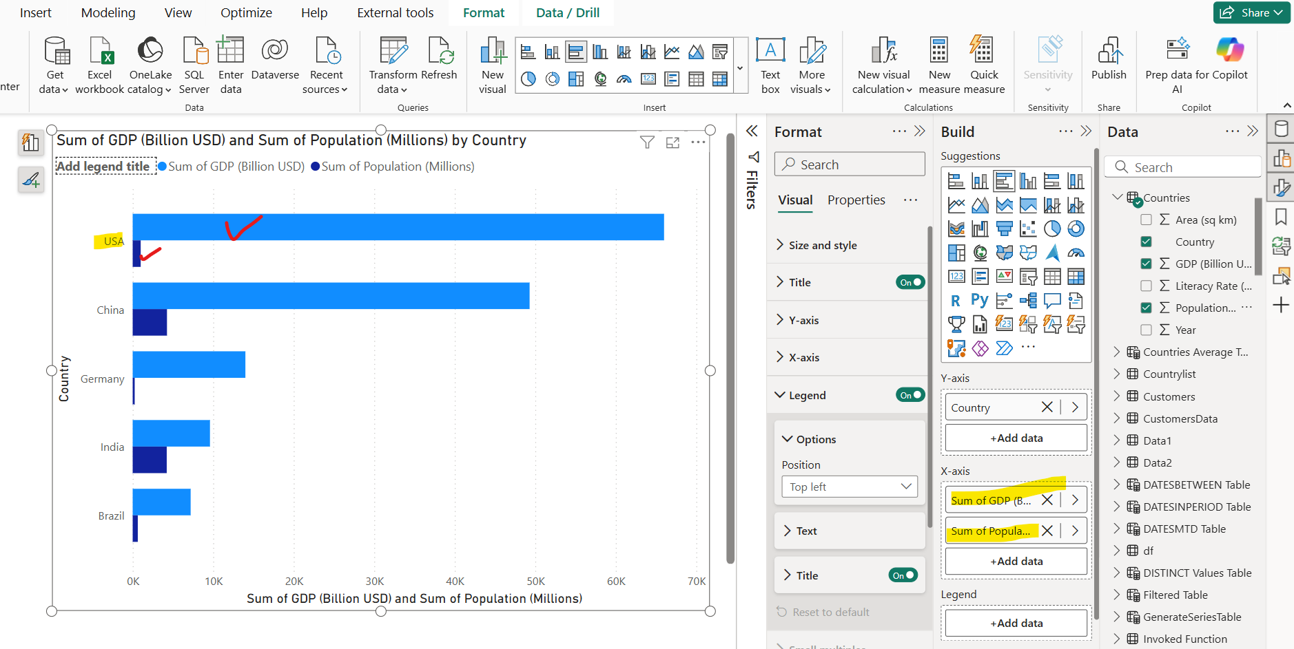
Task: Turn off the Legend toggle
Action: click(x=910, y=395)
